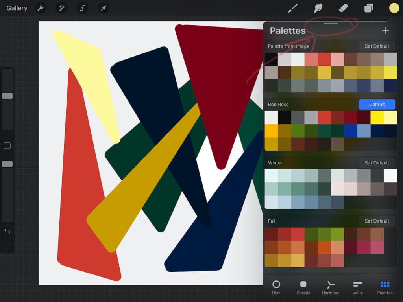
Task: Open the Actions wrench menu
Action: [41, 8]
